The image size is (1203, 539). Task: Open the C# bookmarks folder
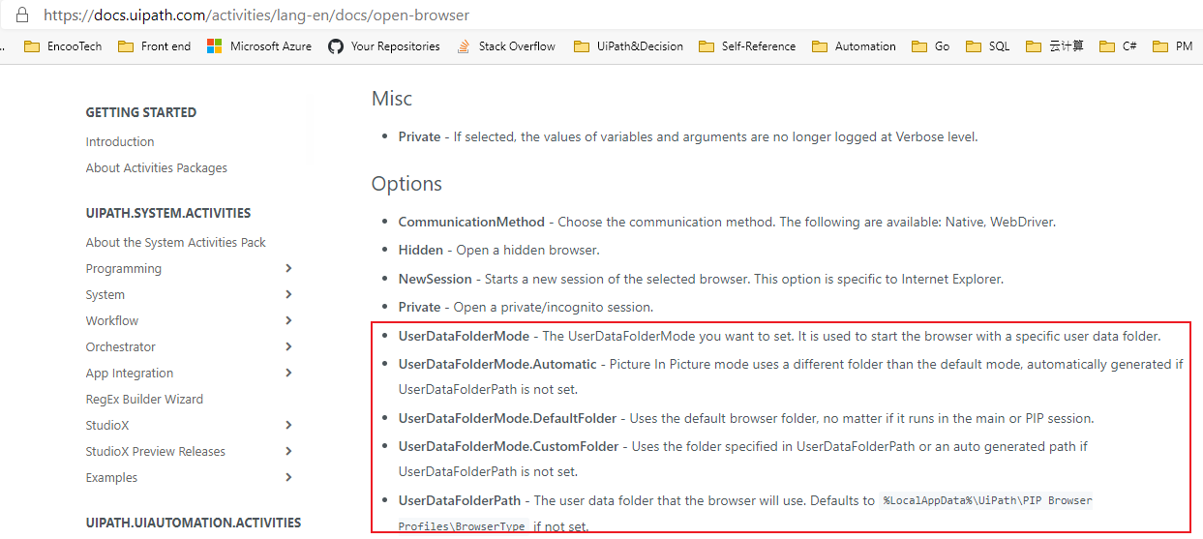[x=1118, y=45]
